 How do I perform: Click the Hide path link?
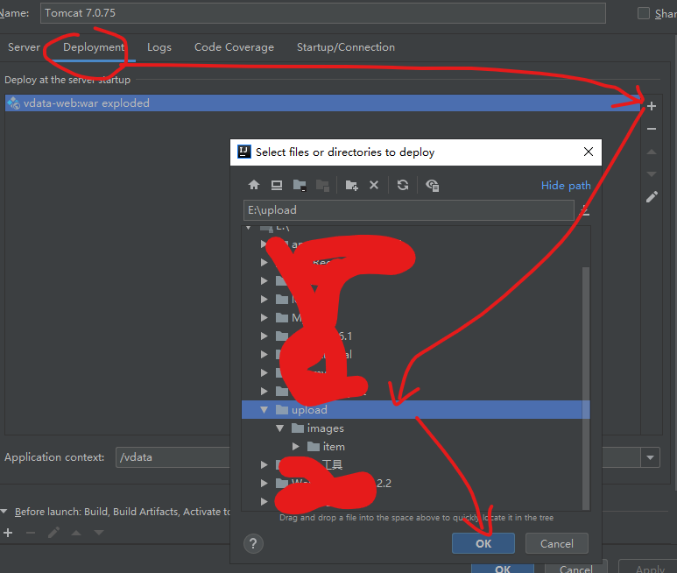point(566,186)
